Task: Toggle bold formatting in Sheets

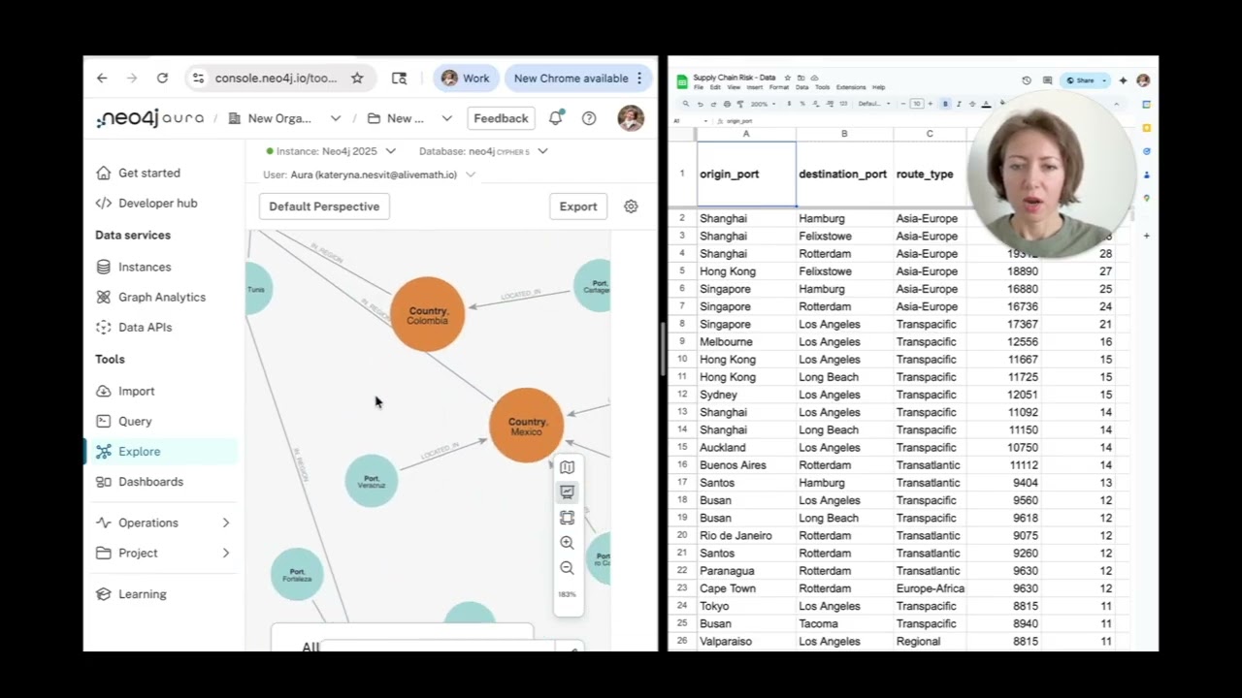Action: pyautogui.click(x=945, y=104)
